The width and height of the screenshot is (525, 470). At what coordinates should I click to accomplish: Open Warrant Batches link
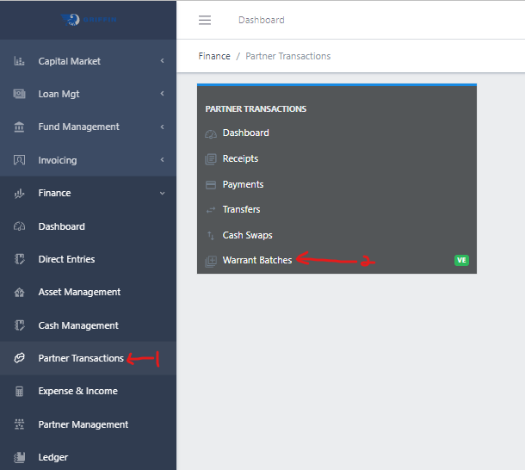(256, 260)
